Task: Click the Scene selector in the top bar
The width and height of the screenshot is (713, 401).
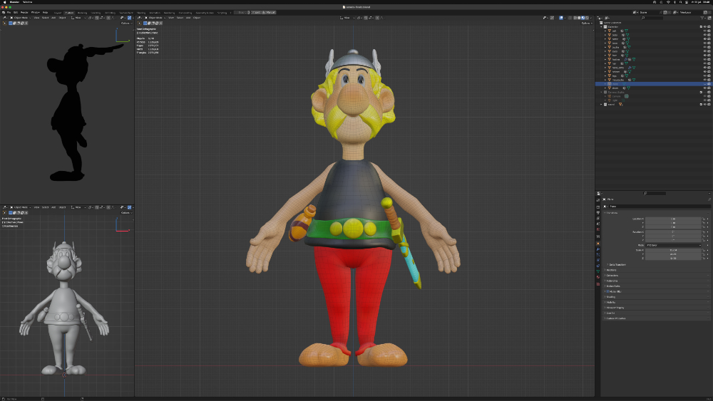Action: pos(648,12)
